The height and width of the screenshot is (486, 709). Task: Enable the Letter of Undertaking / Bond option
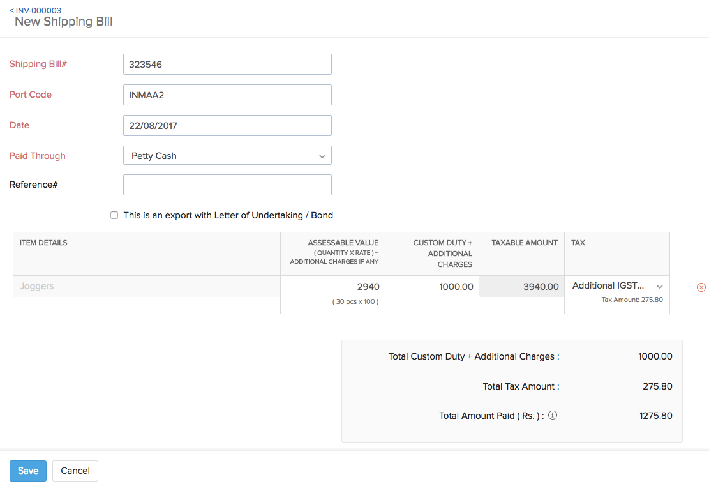tap(114, 215)
